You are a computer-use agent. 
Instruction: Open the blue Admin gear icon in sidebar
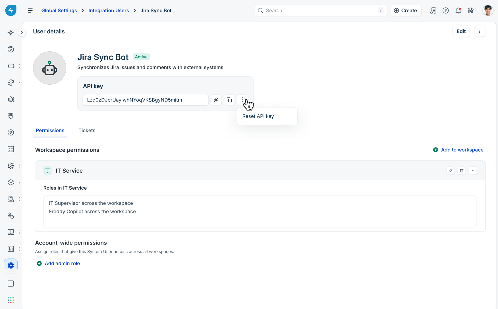tap(11, 265)
